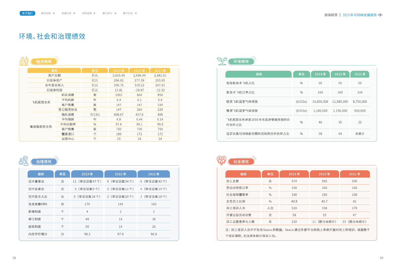Click the social performance heart people icon

coord(221,161)
